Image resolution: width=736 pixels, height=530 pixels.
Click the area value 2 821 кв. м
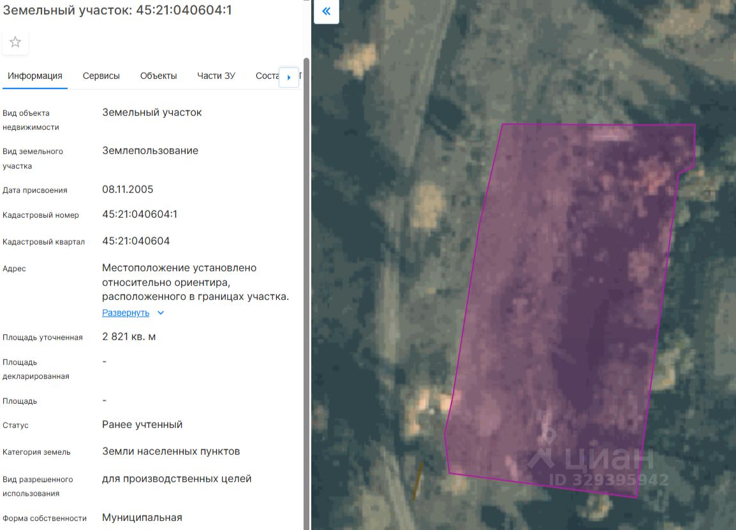pos(129,337)
